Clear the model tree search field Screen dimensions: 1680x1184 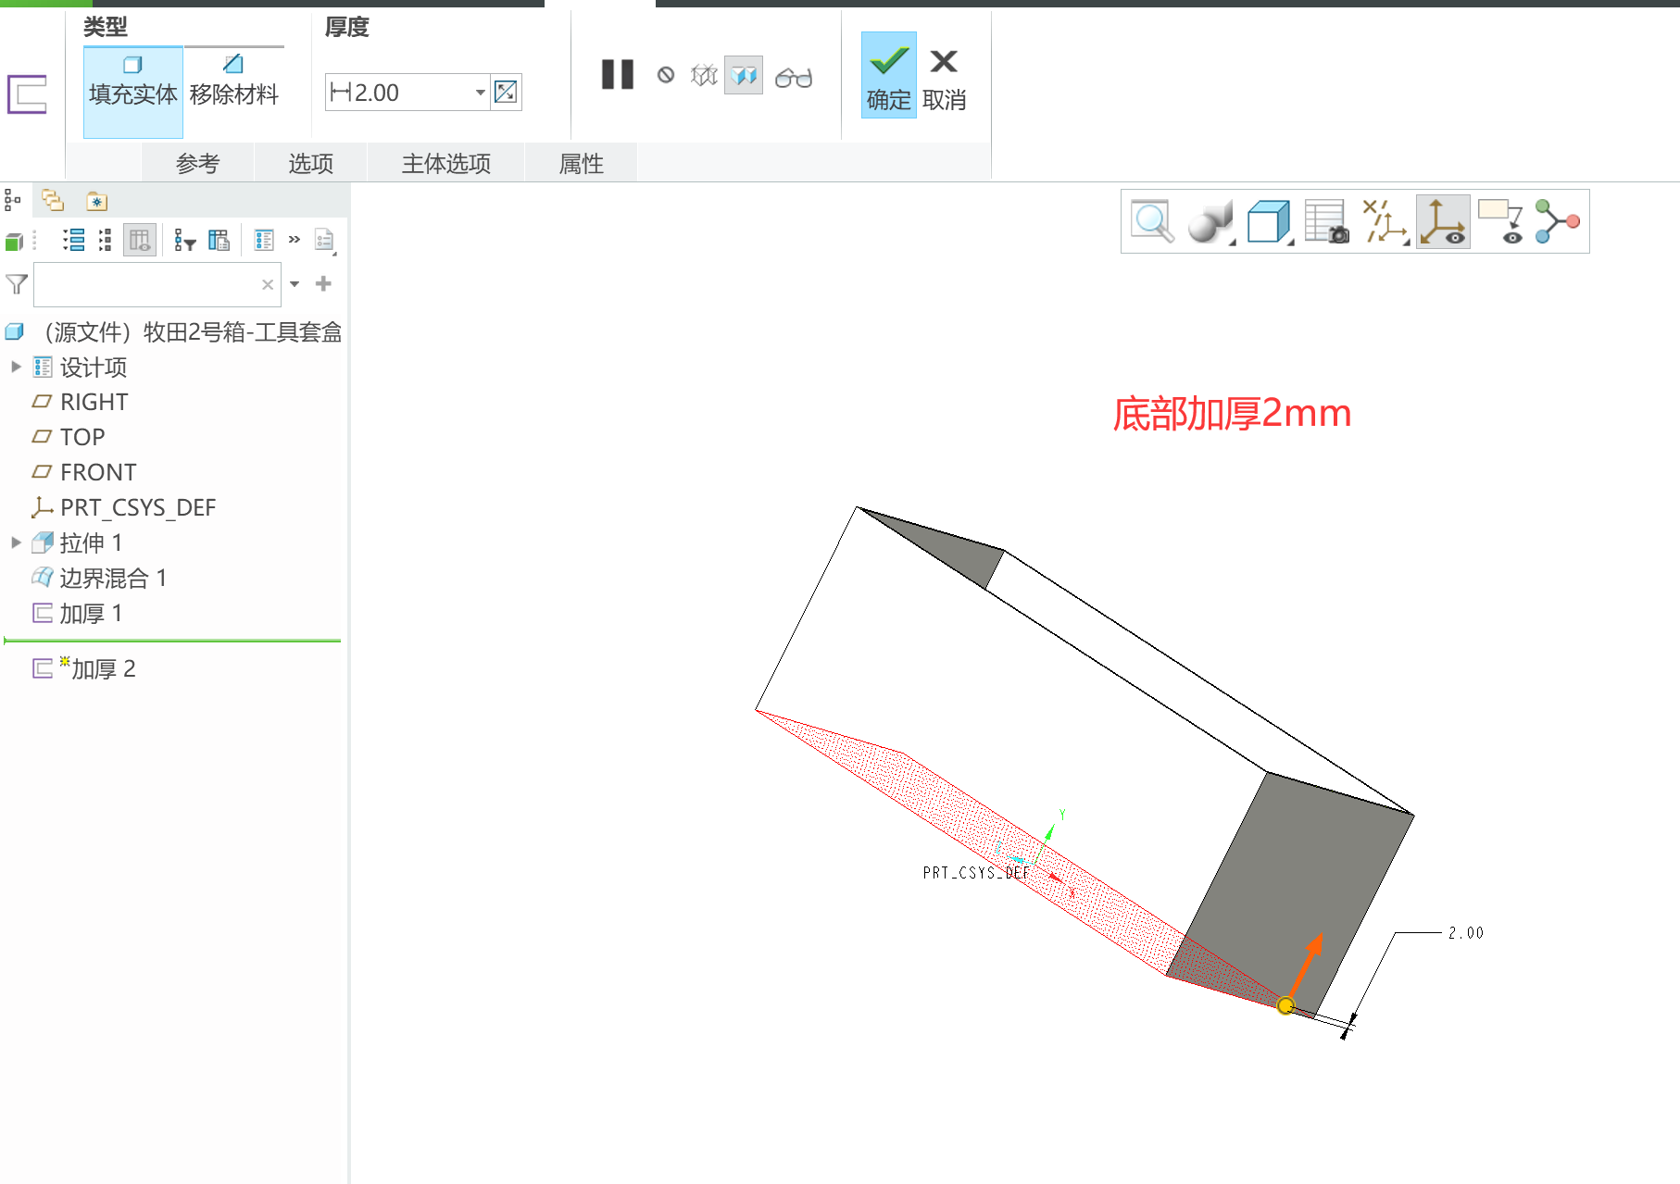point(268,284)
